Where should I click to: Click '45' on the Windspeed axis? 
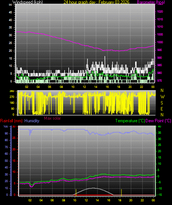click(x=10, y=12)
